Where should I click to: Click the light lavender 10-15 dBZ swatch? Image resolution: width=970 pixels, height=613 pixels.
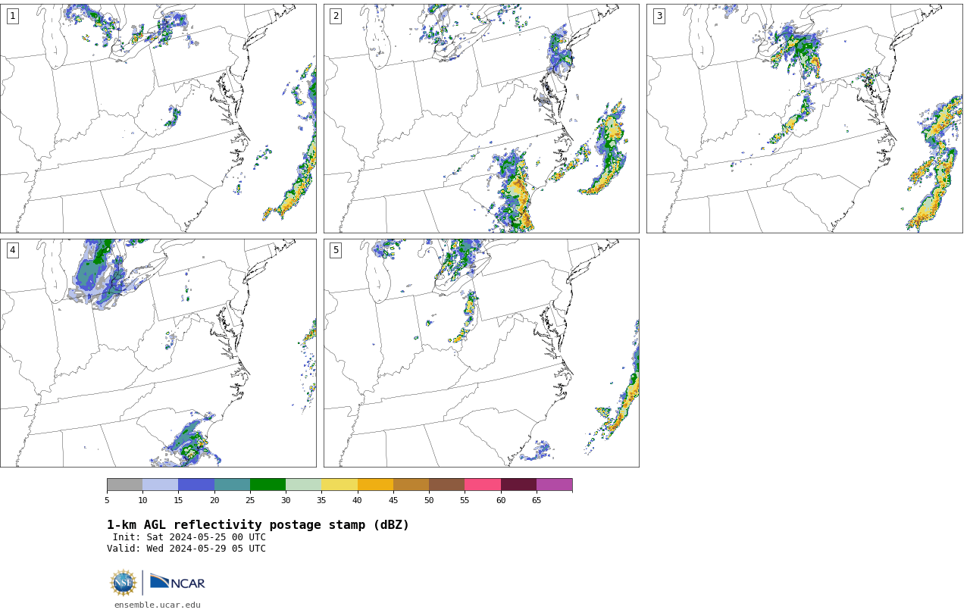(x=161, y=485)
